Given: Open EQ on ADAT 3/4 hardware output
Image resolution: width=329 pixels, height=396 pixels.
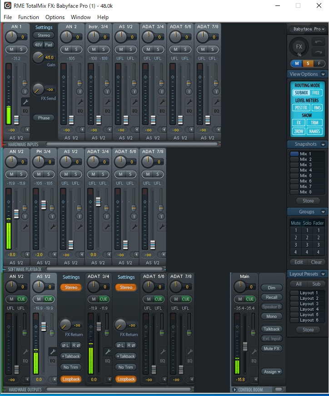Looking at the screenshot, I should click(107, 361).
